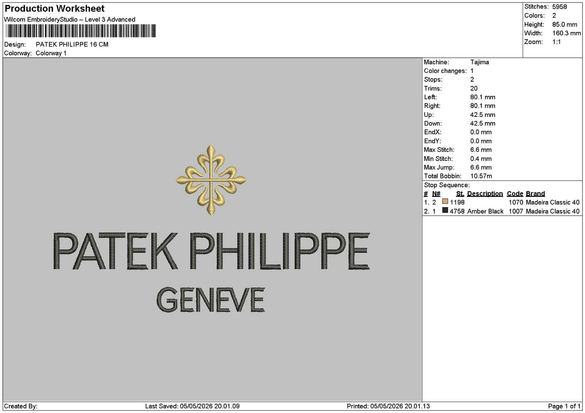Viewport: 585px width, 413px height.
Task: Click the Colorway 1 value
Action: point(51,53)
